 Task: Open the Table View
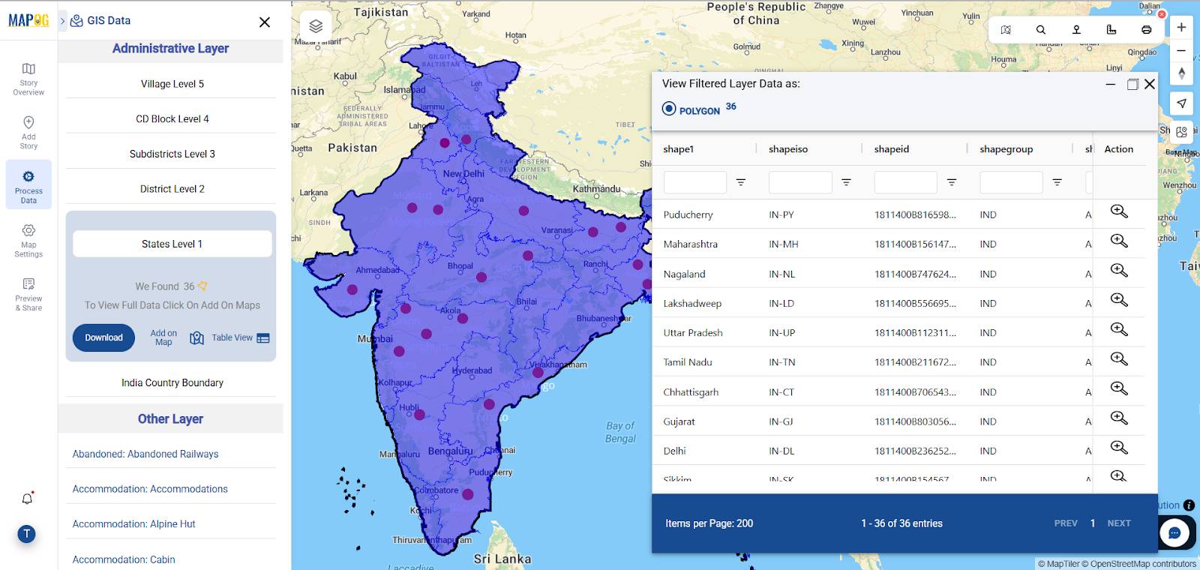tap(240, 337)
